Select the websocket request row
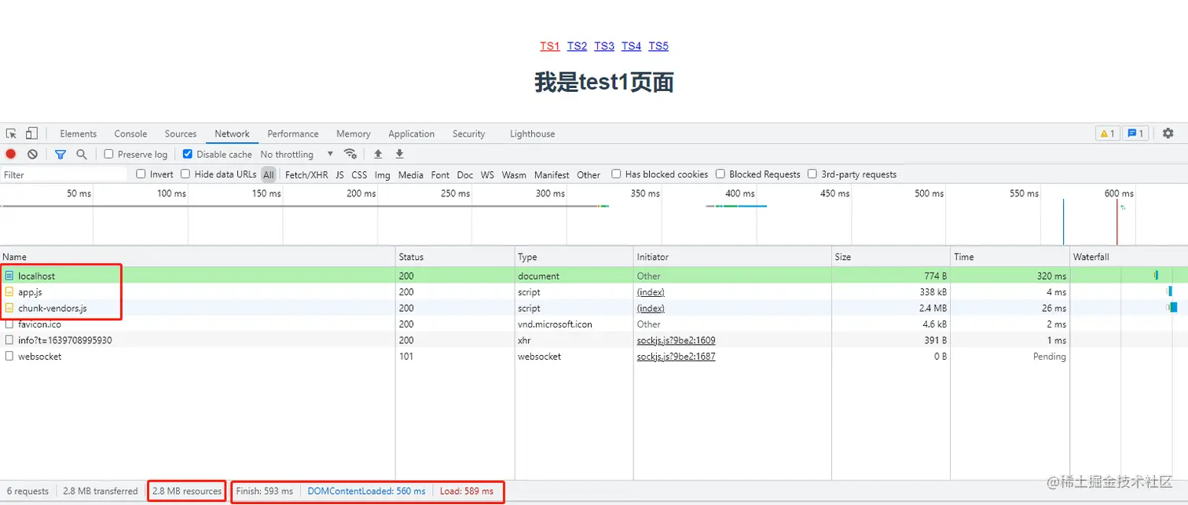 pos(594,357)
